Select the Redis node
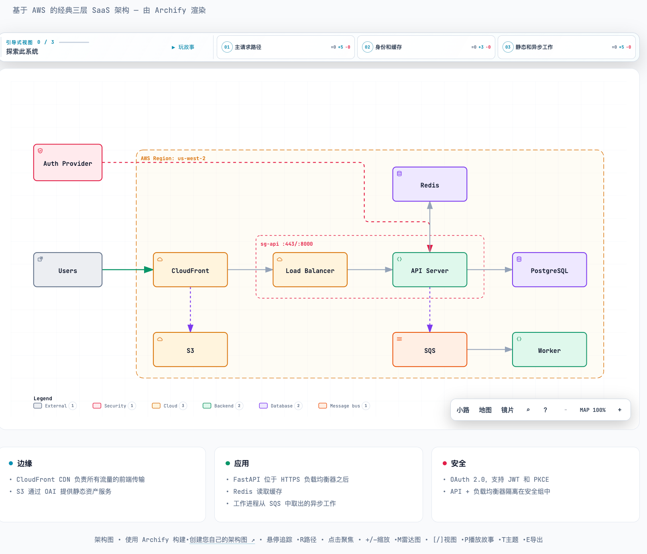 click(x=430, y=184)
